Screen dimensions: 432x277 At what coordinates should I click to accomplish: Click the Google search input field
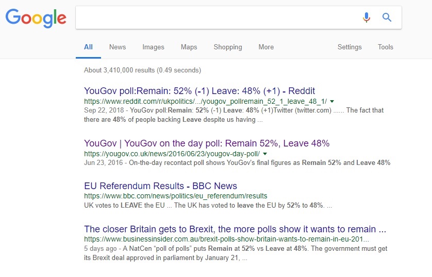click(x=218, y=17)
